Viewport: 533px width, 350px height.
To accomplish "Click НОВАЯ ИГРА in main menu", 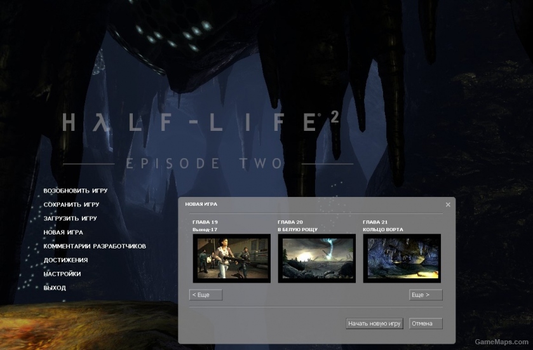I will coord(64,232).
